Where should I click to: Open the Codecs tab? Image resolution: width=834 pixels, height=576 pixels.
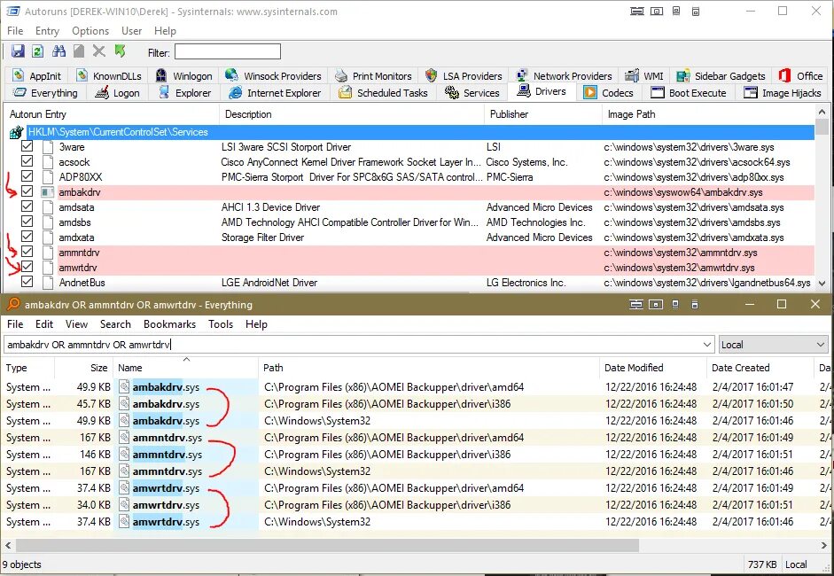609,92
